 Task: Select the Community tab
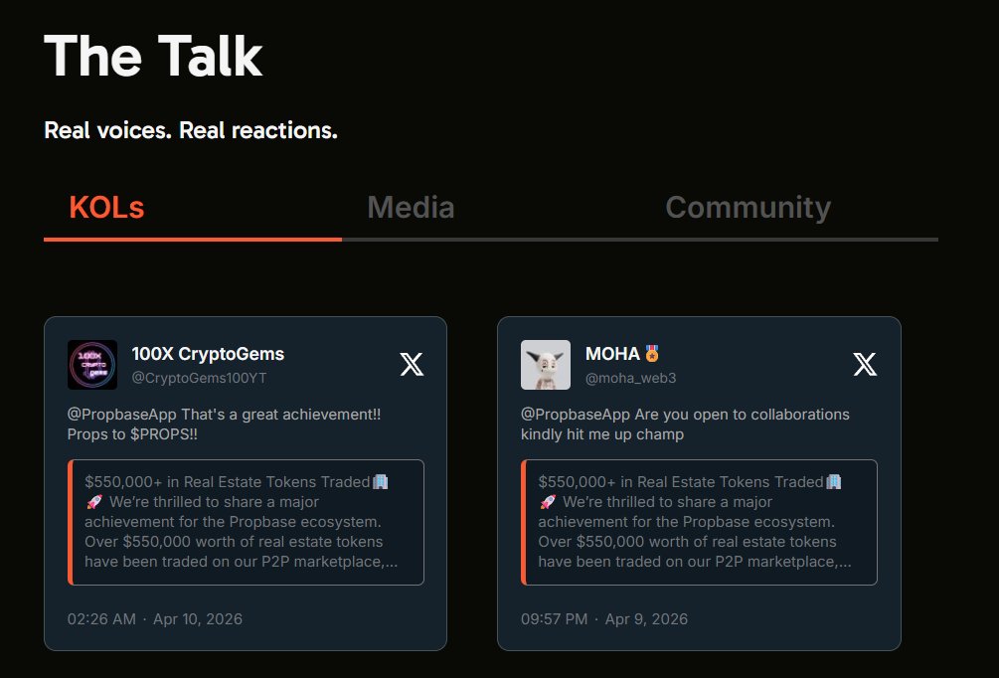[748, 208]
